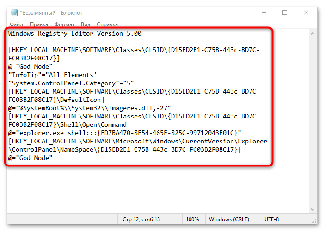Click the 100% zoom status entry
Image resolution: width=325 pixels, height=231 pixels.
pos(192,219)
